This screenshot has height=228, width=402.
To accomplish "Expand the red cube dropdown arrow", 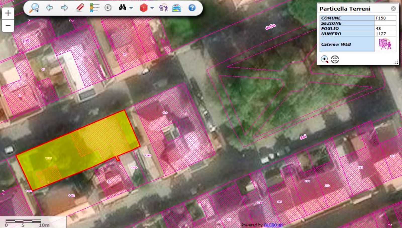I will coord(152,8).
